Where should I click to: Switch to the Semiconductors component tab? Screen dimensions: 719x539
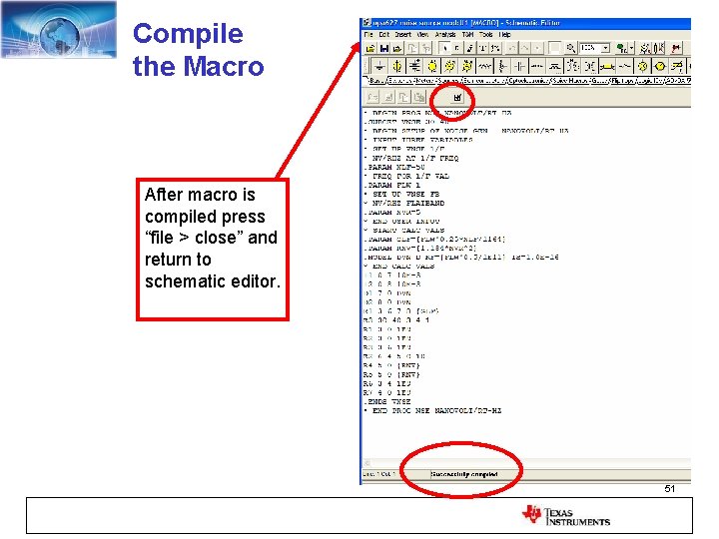(x=484, y=81)
